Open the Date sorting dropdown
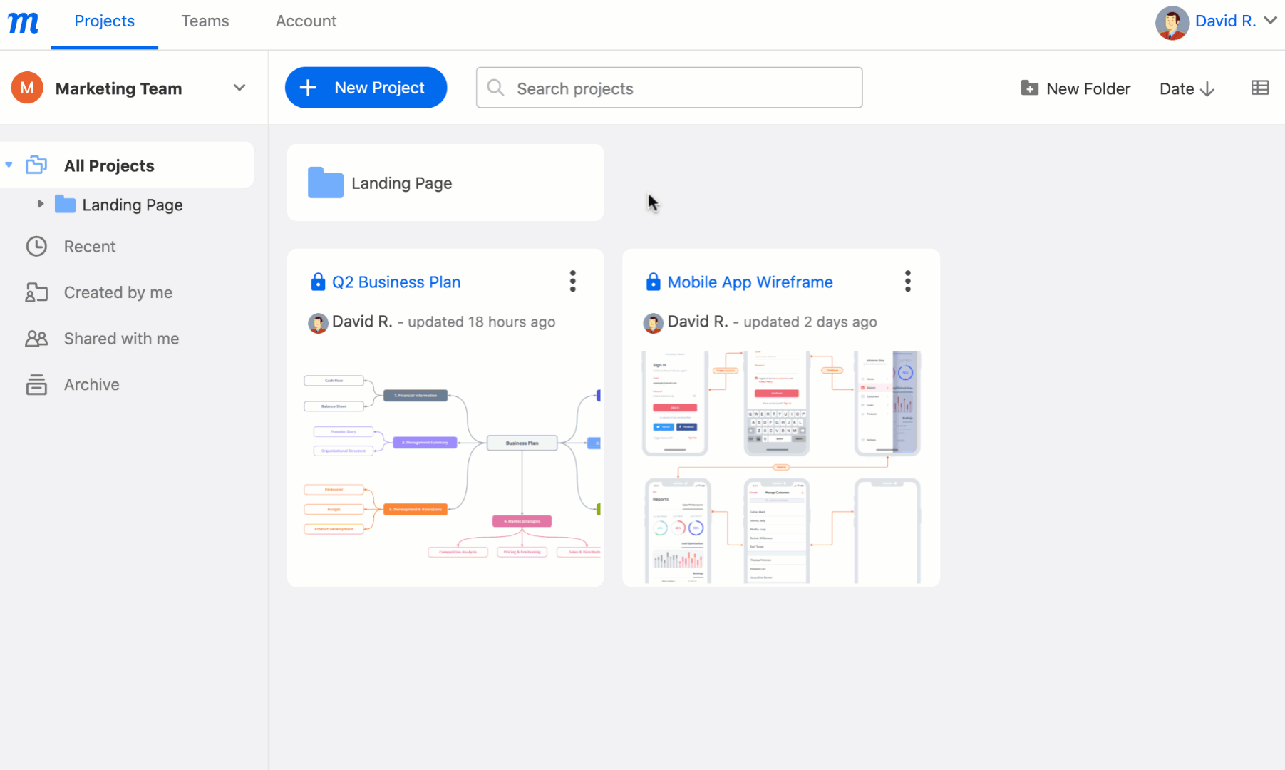 tap(1185, 88)
